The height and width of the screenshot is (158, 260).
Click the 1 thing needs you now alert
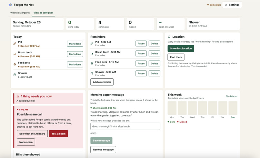[x=48, y=98]
